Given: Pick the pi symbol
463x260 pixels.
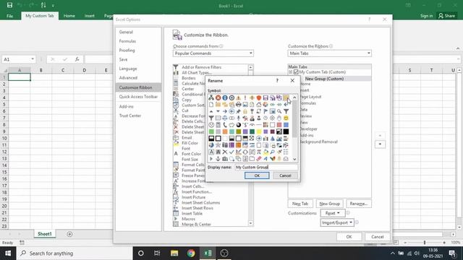Looking at the screenshot, I should coord(259,152).
